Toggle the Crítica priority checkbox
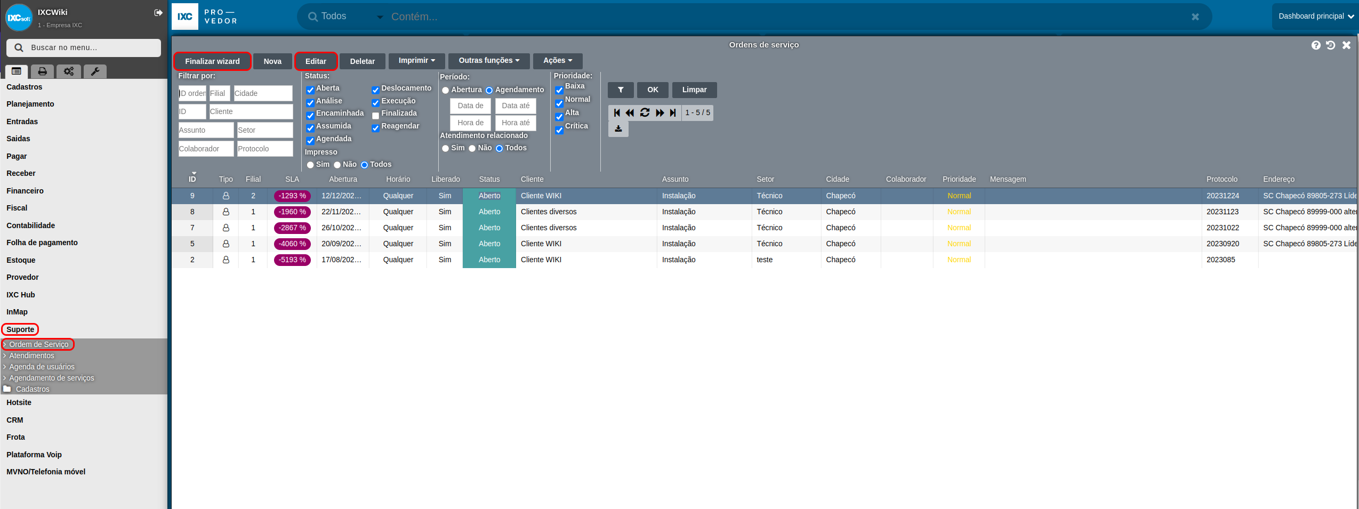This screenshot has width=1359, height=509. pos(559,130)
